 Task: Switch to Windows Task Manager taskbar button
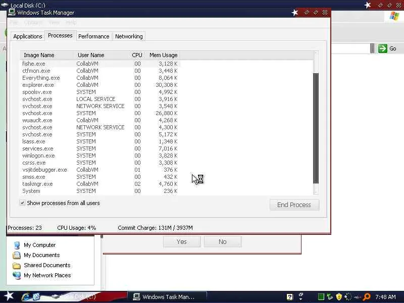(x=168, y=297)
